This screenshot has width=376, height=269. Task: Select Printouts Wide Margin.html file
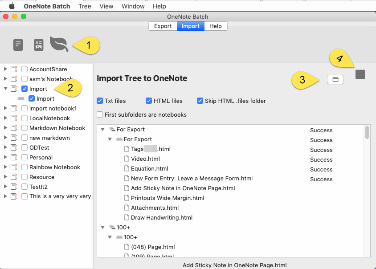click(x=168, y=198)
